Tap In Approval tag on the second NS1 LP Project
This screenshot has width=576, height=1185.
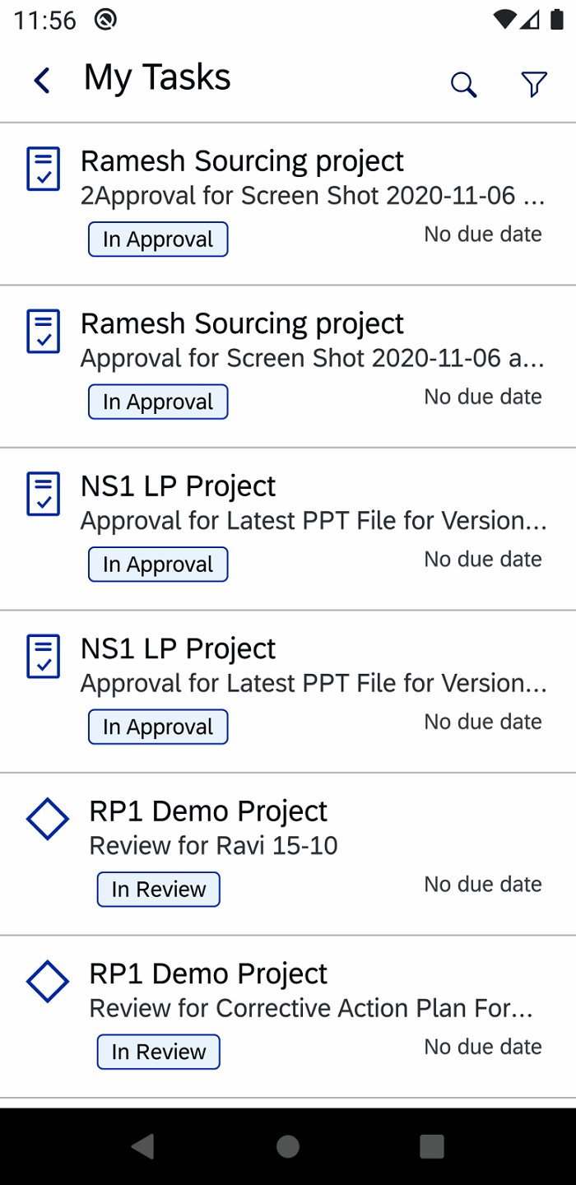coord(158,727)
